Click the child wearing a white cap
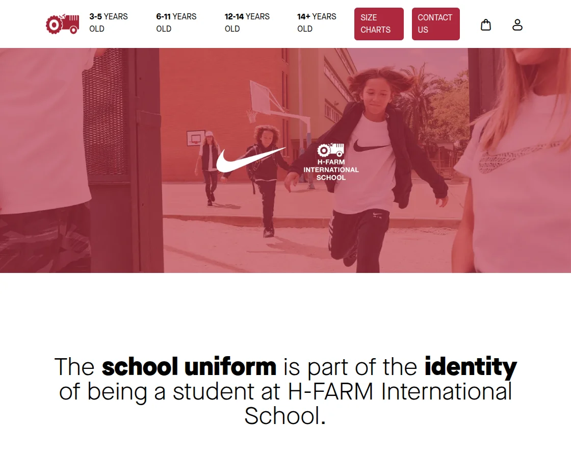The width and height of the screenshot is (571, 449). [209, 168]
